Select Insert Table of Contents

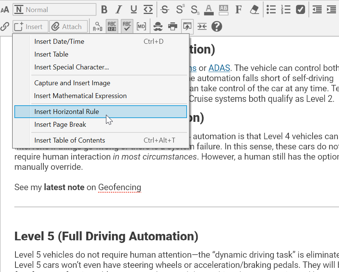click(x=70, y=140)
